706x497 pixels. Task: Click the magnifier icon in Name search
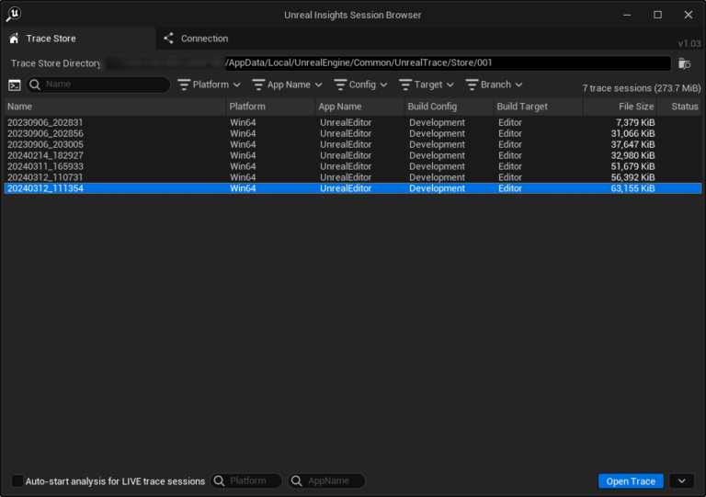click(35, 85)
